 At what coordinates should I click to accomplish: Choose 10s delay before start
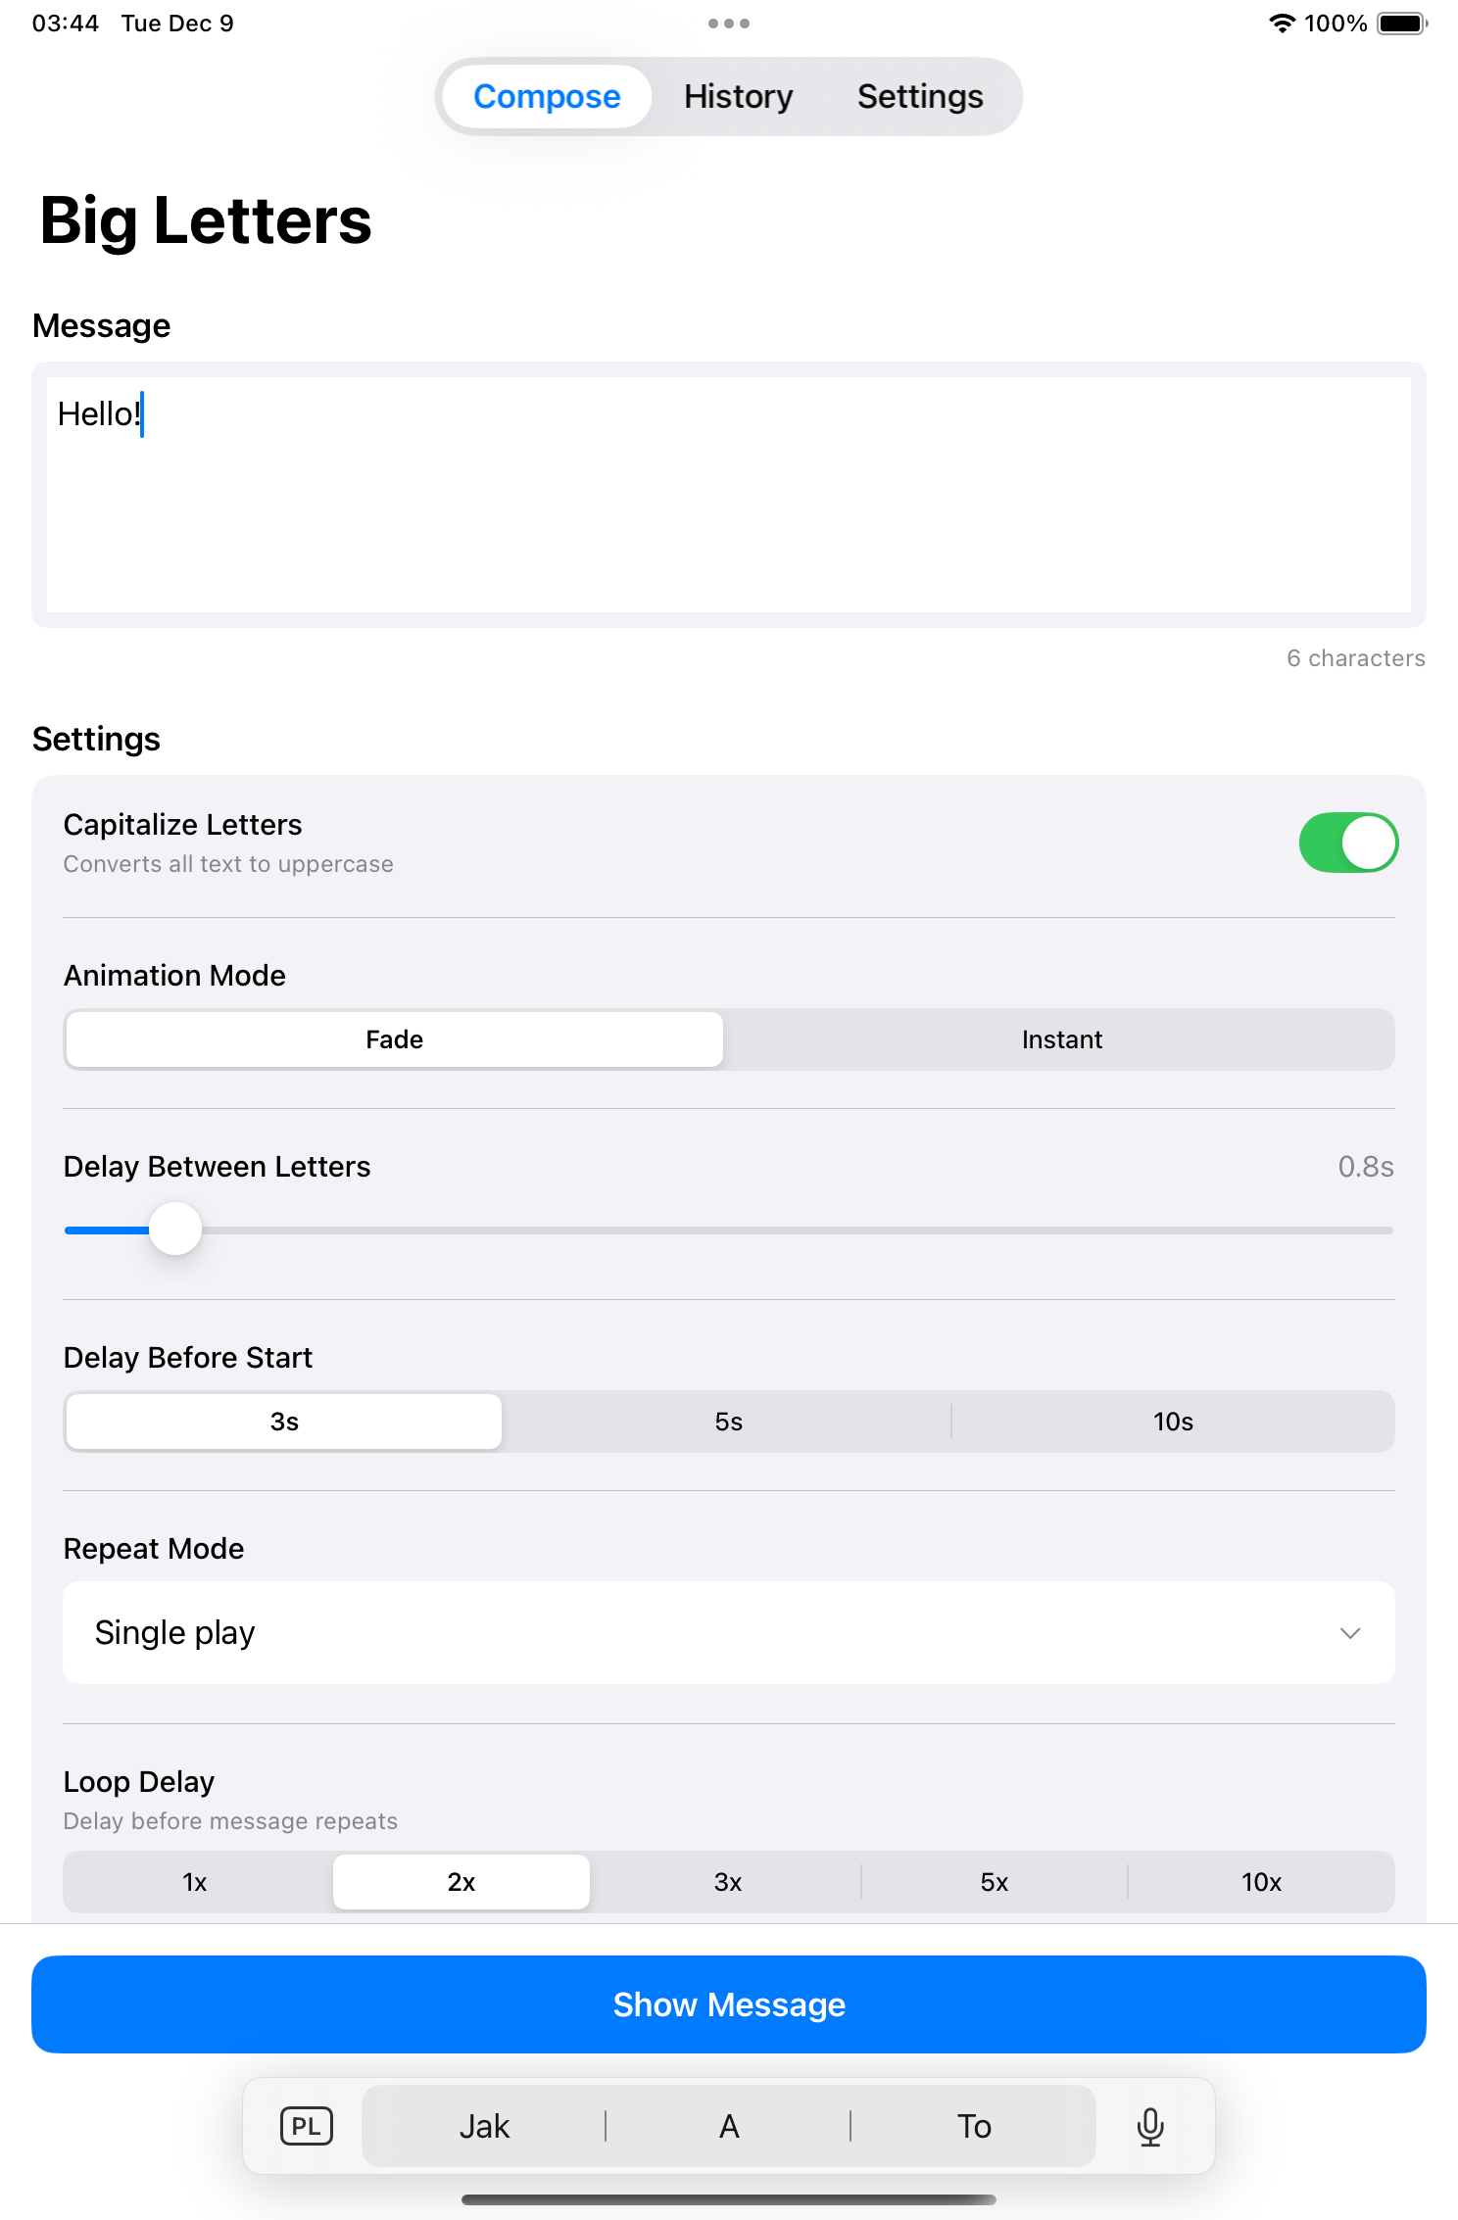pos(1172,1422)
